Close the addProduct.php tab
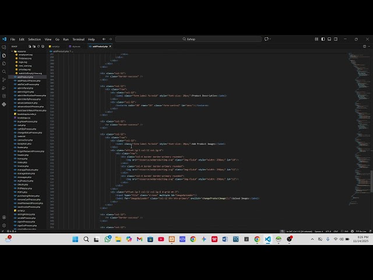Screen dimensions: 373x280 pos(110,47)
